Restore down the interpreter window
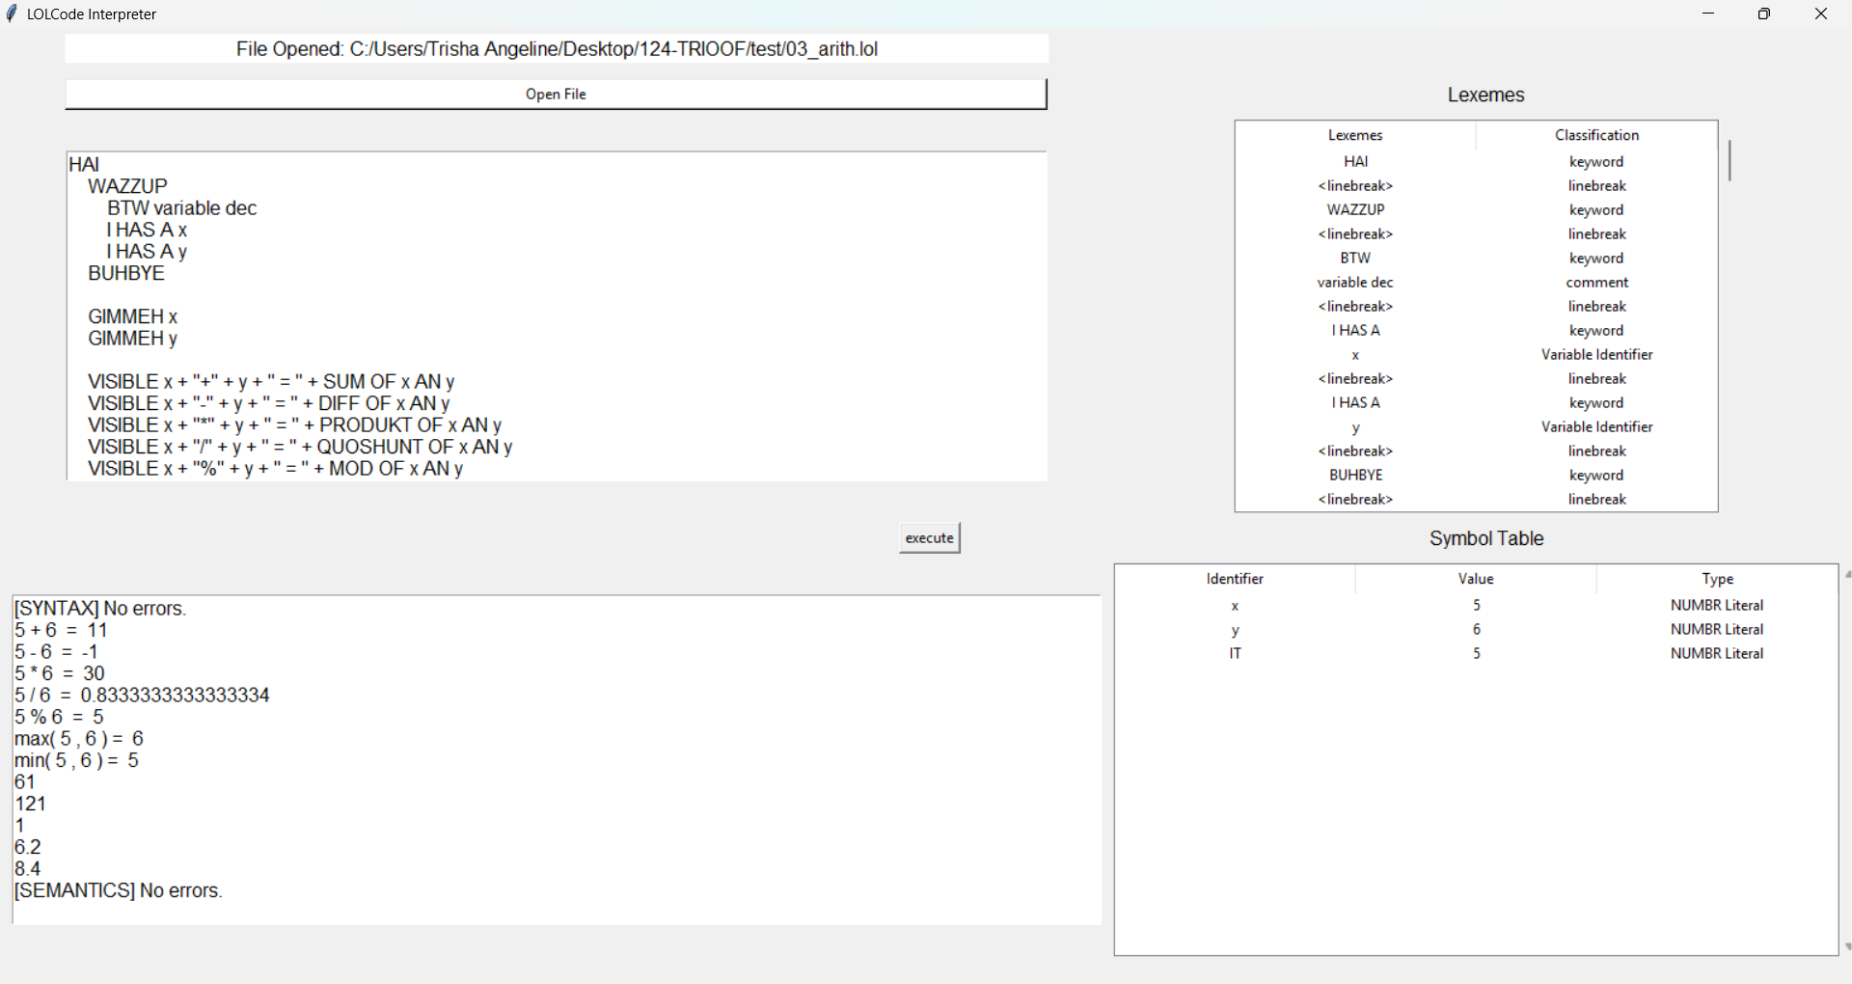 point(1764,14)
